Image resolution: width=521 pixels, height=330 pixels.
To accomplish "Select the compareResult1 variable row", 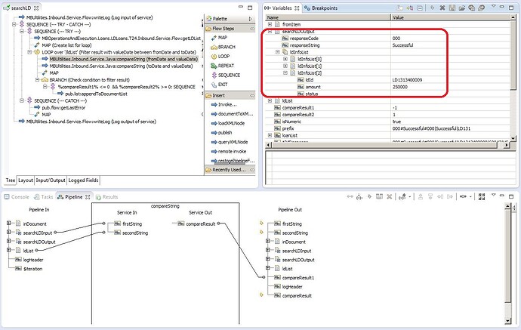I will point(388,108).
